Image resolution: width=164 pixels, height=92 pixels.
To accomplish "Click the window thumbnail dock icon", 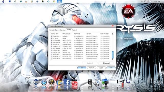I will [121, 82].
